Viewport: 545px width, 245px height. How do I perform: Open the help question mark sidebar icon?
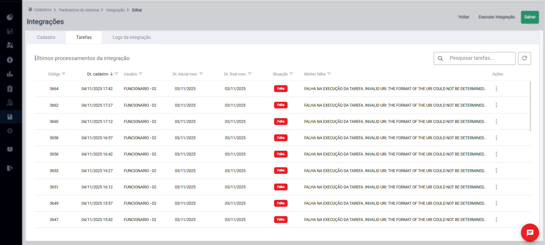tap(10, 150)
